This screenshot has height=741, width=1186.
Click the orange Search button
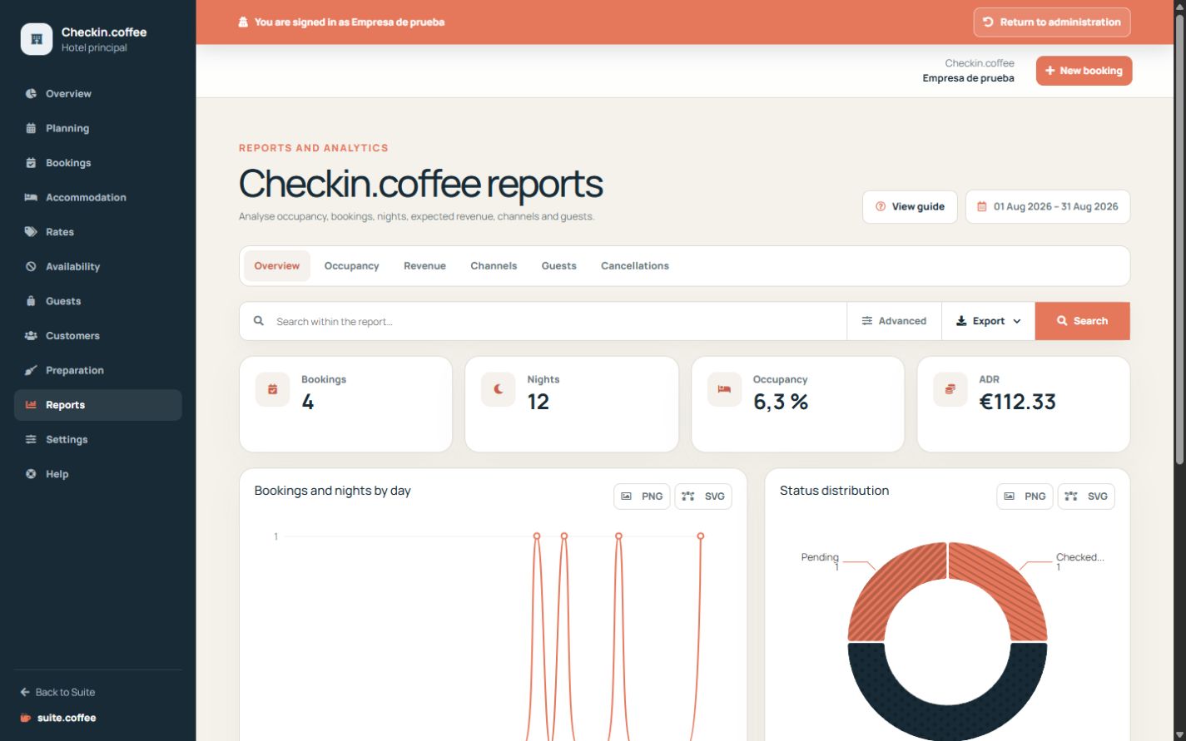point(1083,321)
